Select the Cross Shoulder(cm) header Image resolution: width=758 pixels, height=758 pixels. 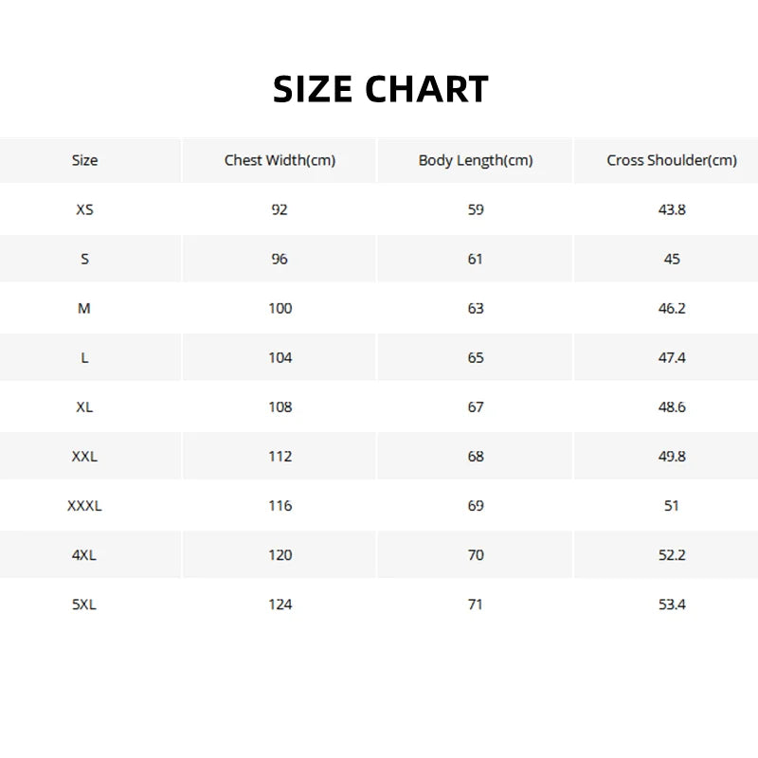(x=672, y=160)
